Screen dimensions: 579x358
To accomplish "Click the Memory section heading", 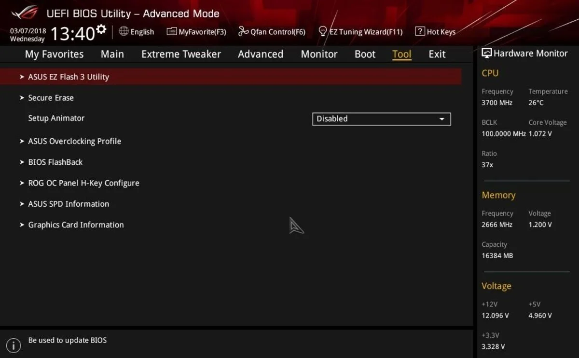I will pos(498,195).
